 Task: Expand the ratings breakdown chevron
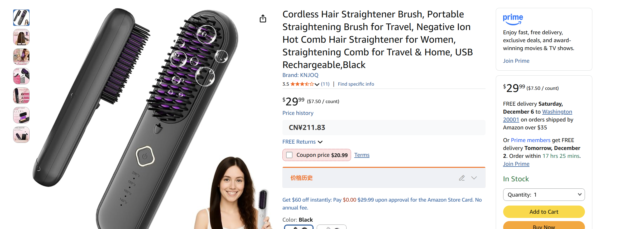(x=317, y=84)
